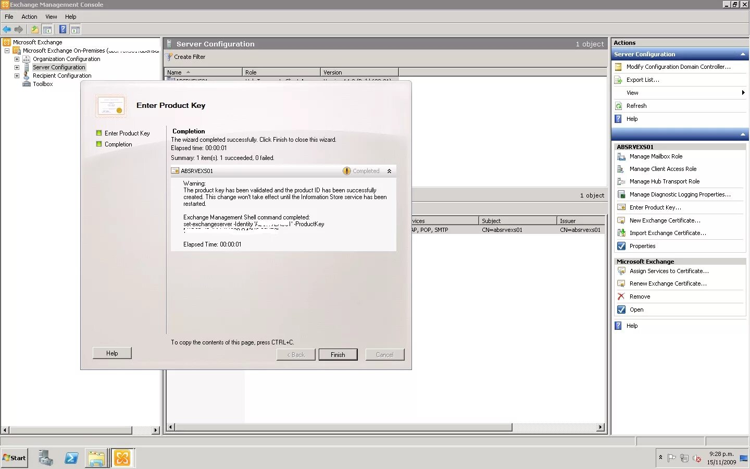Viewport: 750px width, 469px height.
Task: Click the Completion wizard step
Action: [118, 144]
